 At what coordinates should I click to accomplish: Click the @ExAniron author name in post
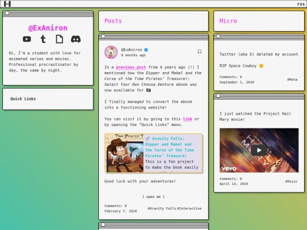point(131,49)
